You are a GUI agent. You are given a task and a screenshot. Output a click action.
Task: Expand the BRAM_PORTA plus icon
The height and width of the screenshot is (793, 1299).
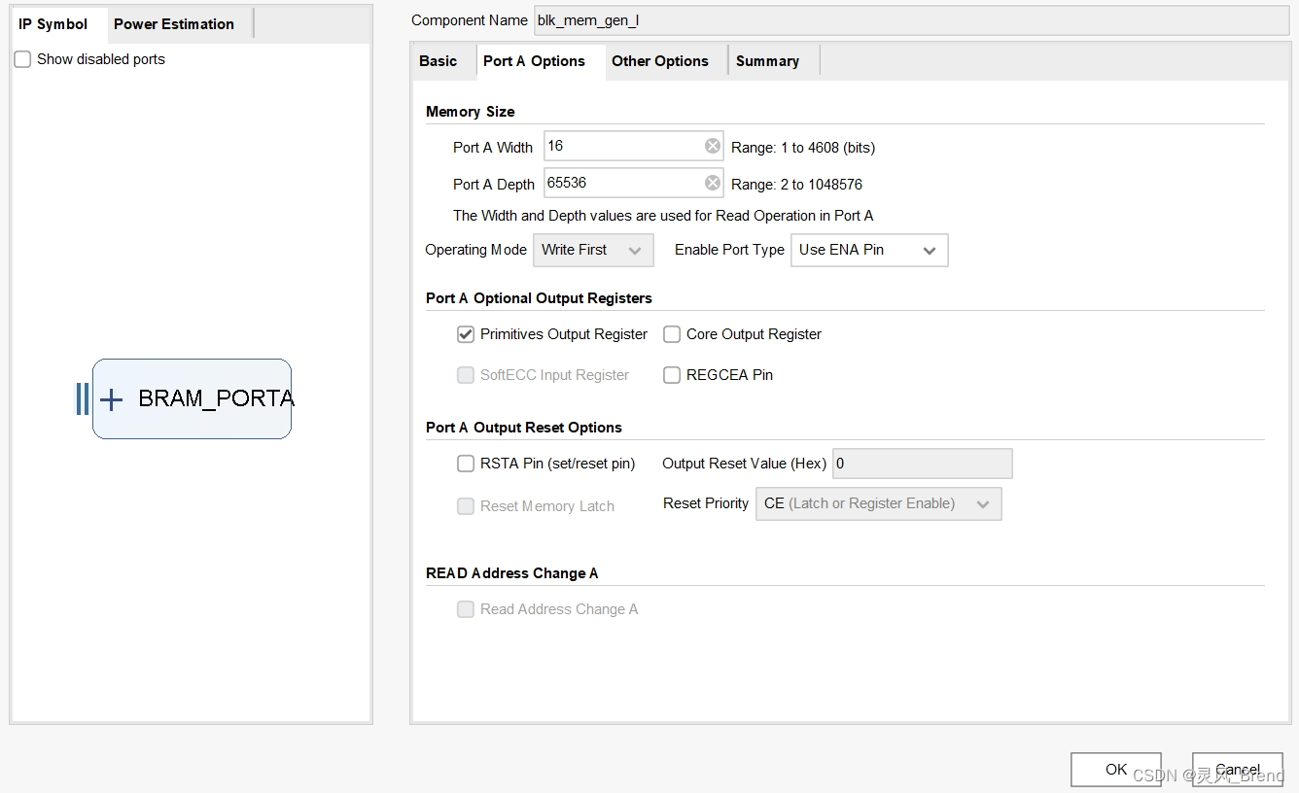pyautogui.click(x=112, y=398)
